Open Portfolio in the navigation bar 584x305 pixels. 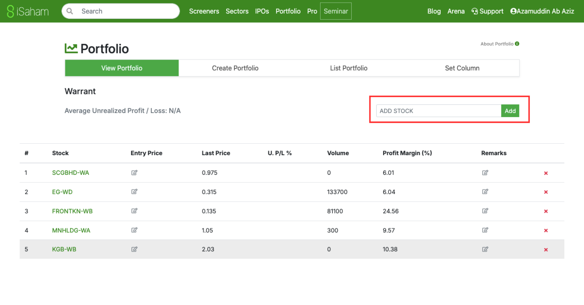288,11
